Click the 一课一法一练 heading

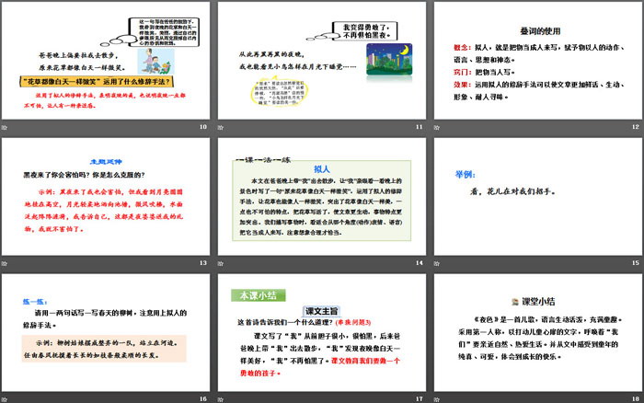point(264,160)
